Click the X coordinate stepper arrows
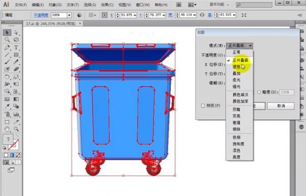 click(117, 15)
